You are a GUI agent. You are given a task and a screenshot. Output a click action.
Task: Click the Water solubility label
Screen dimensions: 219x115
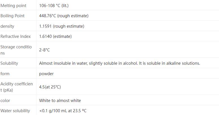(x=15, y=111)
